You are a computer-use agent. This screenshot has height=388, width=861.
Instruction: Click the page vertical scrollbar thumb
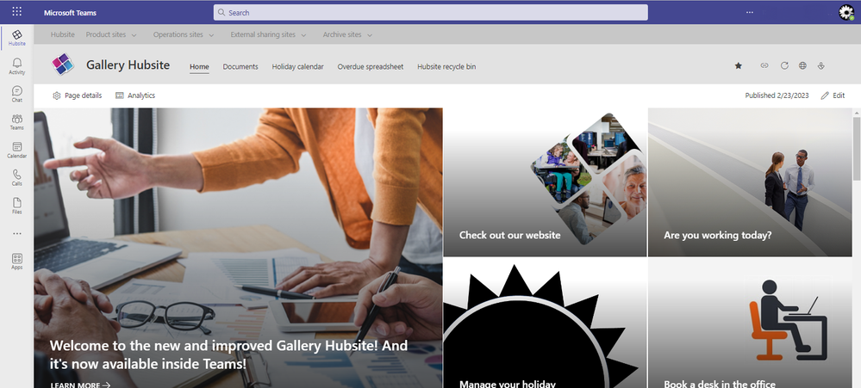[857, 147]
